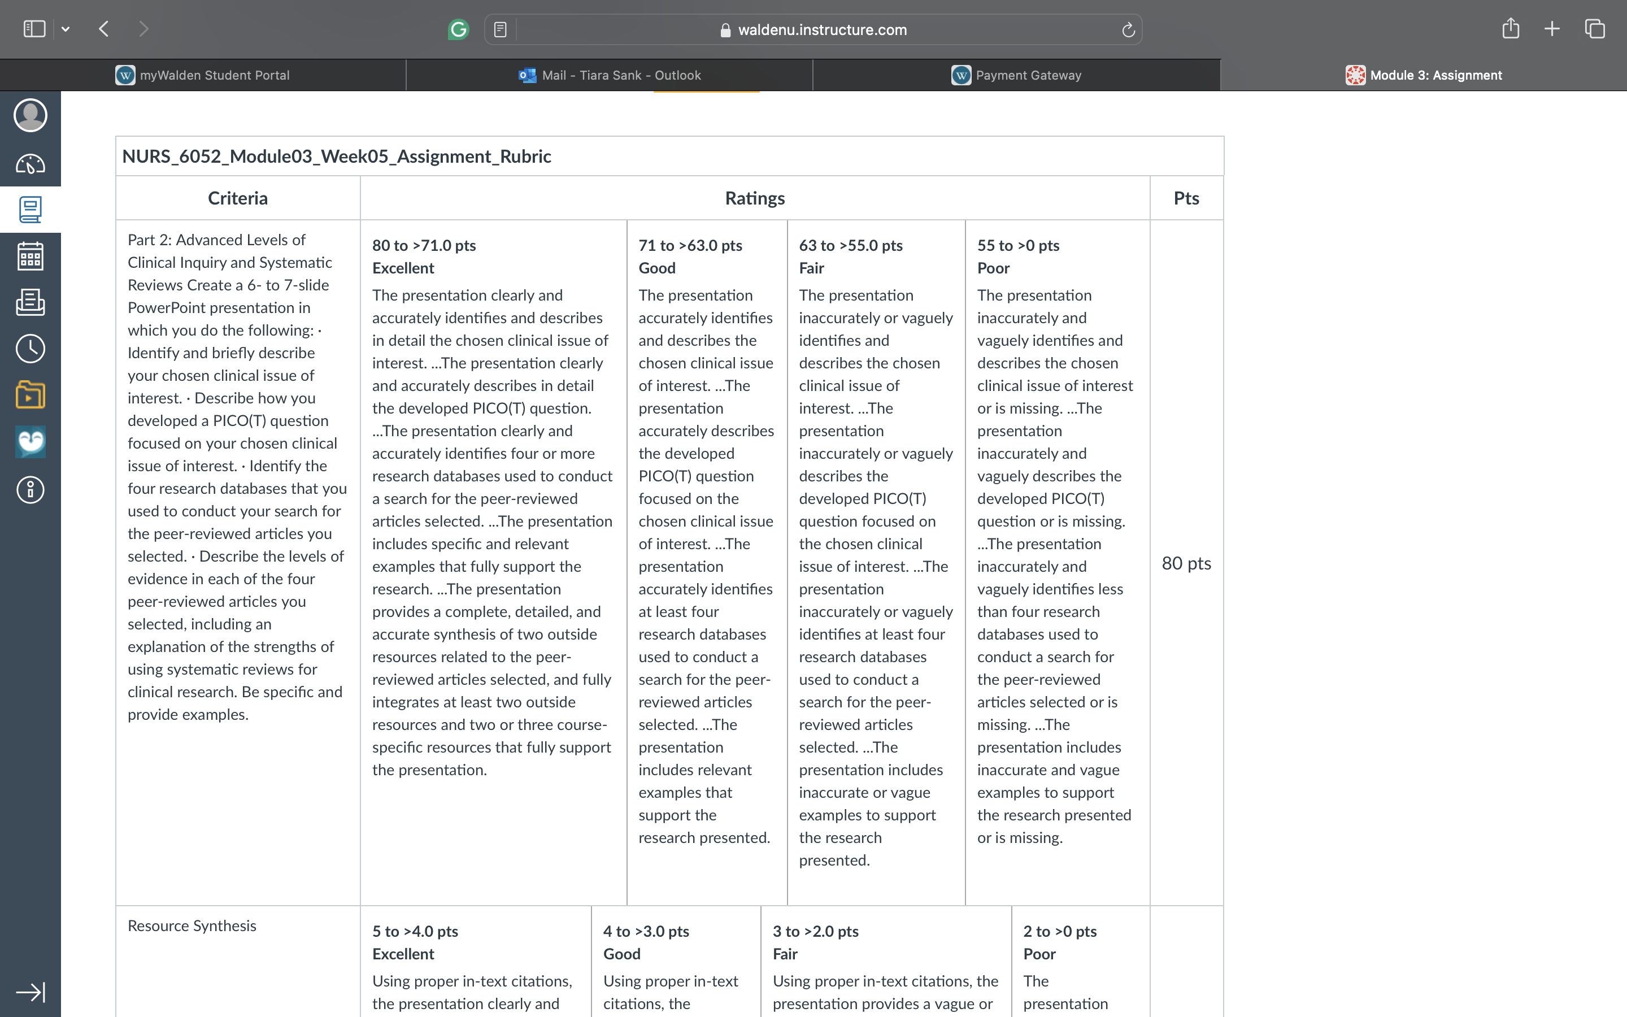Expand the global navigation sidebar arrow

(x=31, y=992)
